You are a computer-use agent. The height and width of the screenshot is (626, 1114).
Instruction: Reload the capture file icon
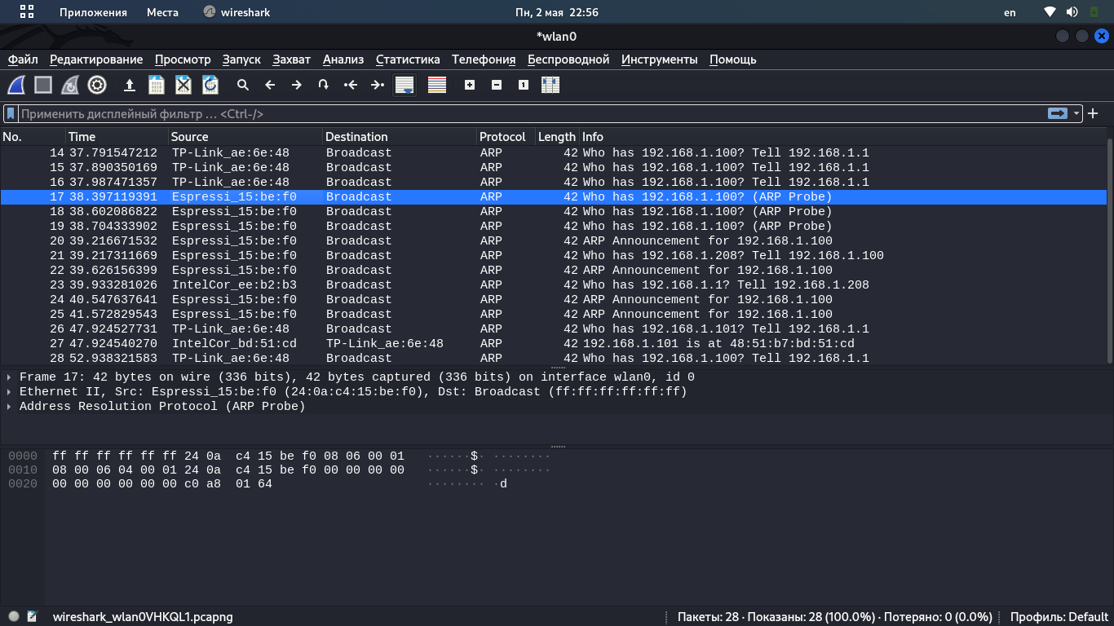point(210,85)
